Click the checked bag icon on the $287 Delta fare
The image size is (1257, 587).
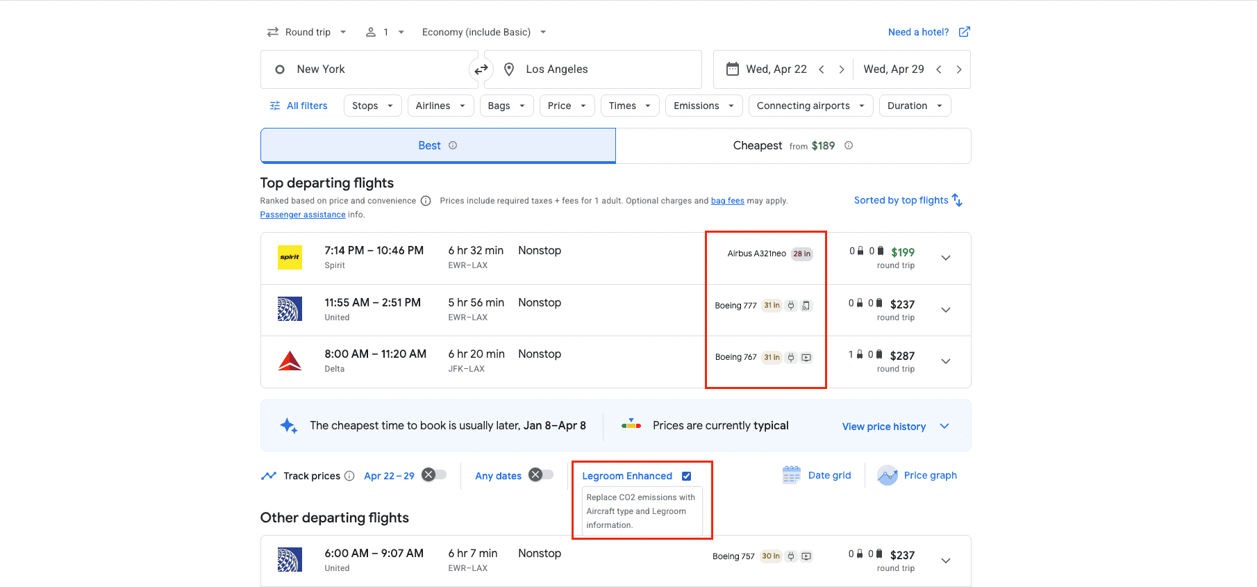tap(879, 354)
